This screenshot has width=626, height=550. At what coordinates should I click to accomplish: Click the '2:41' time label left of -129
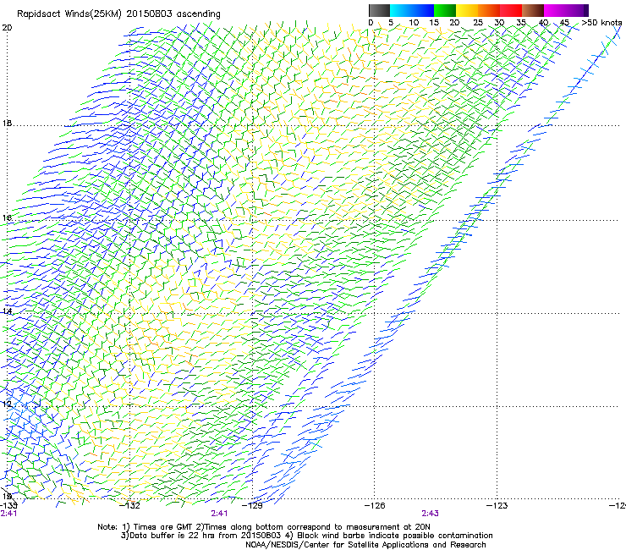pos(219,514)
